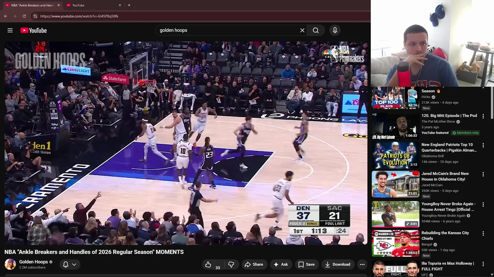Download the video

338,264
